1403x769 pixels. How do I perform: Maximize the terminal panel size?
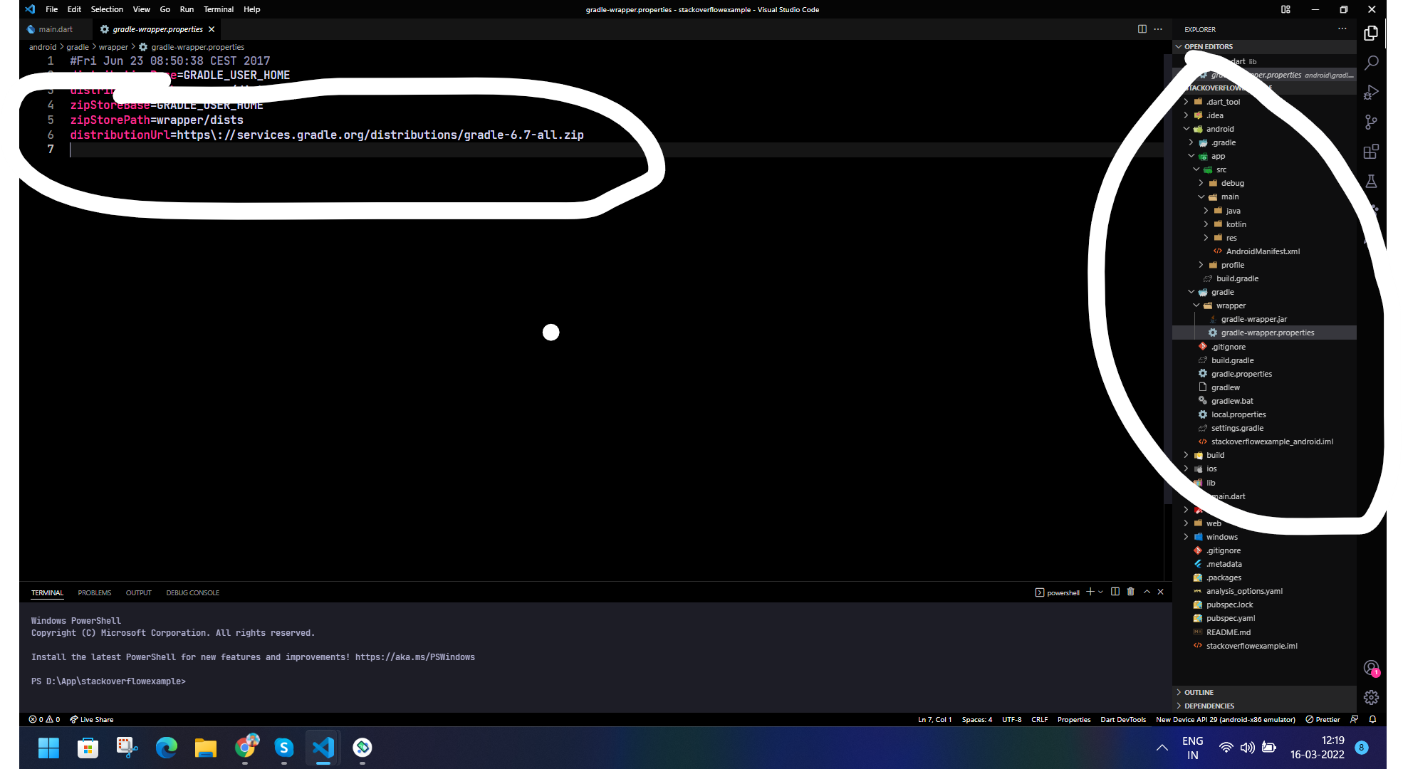(x=1147, y=592)
